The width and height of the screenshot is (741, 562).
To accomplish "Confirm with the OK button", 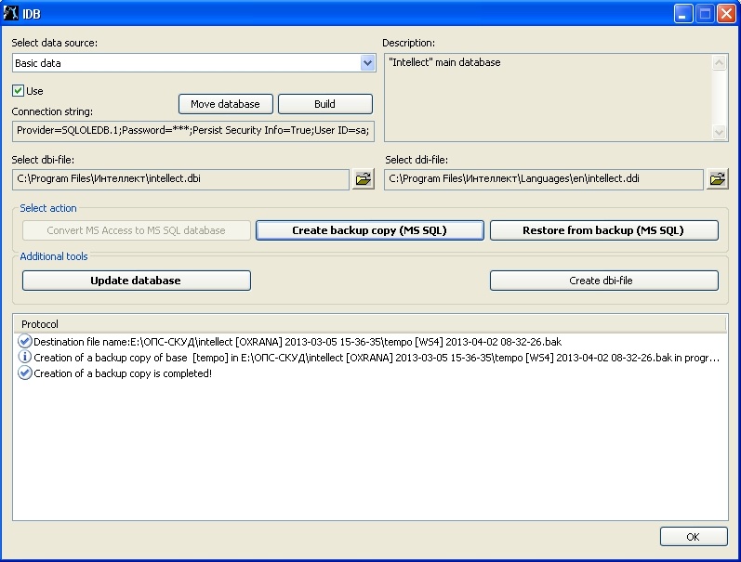I will pyautogui.click(x=693, y=537).
